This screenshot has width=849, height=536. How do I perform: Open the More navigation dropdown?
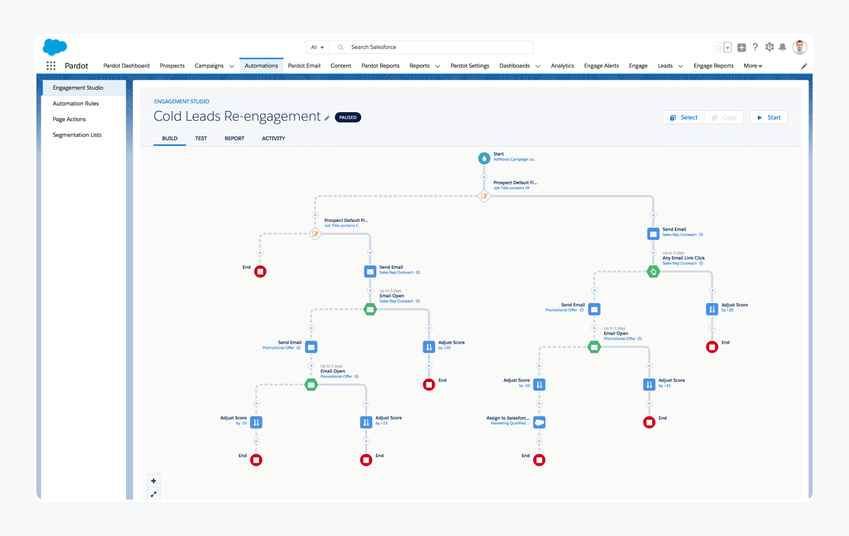point(752,65)
